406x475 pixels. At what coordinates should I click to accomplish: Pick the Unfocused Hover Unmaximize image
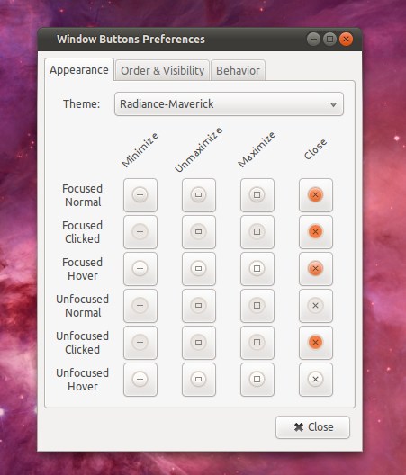199,380
